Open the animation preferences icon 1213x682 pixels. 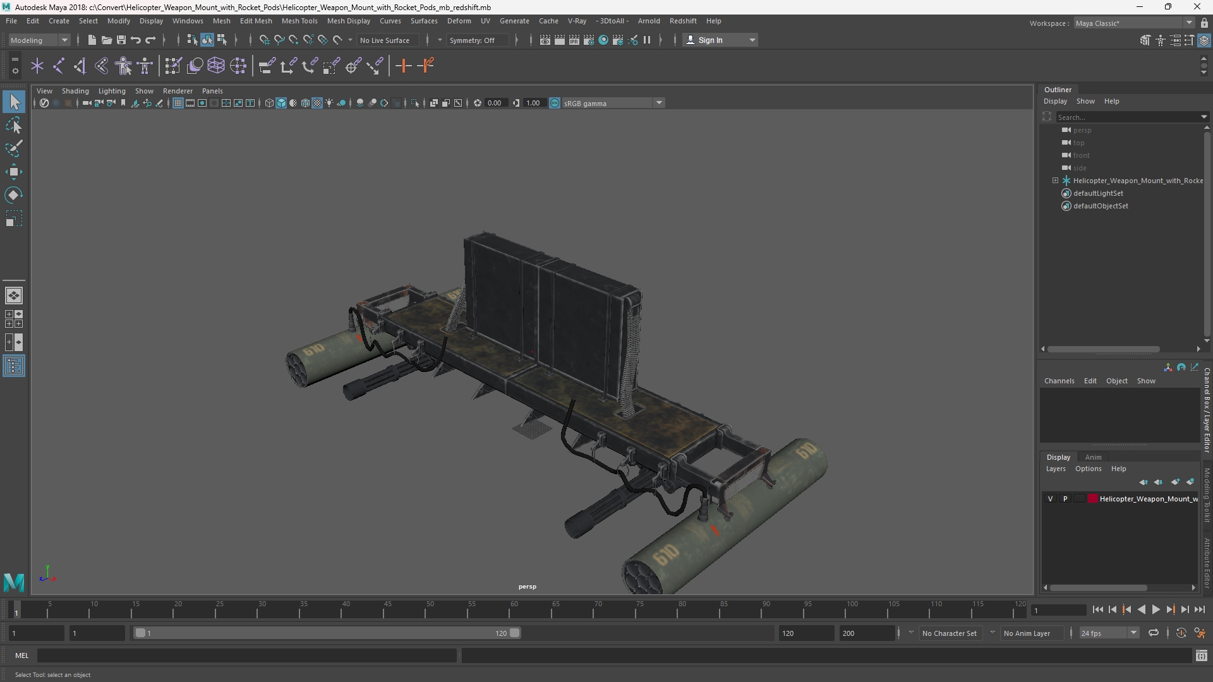(x=1200, y=633)
